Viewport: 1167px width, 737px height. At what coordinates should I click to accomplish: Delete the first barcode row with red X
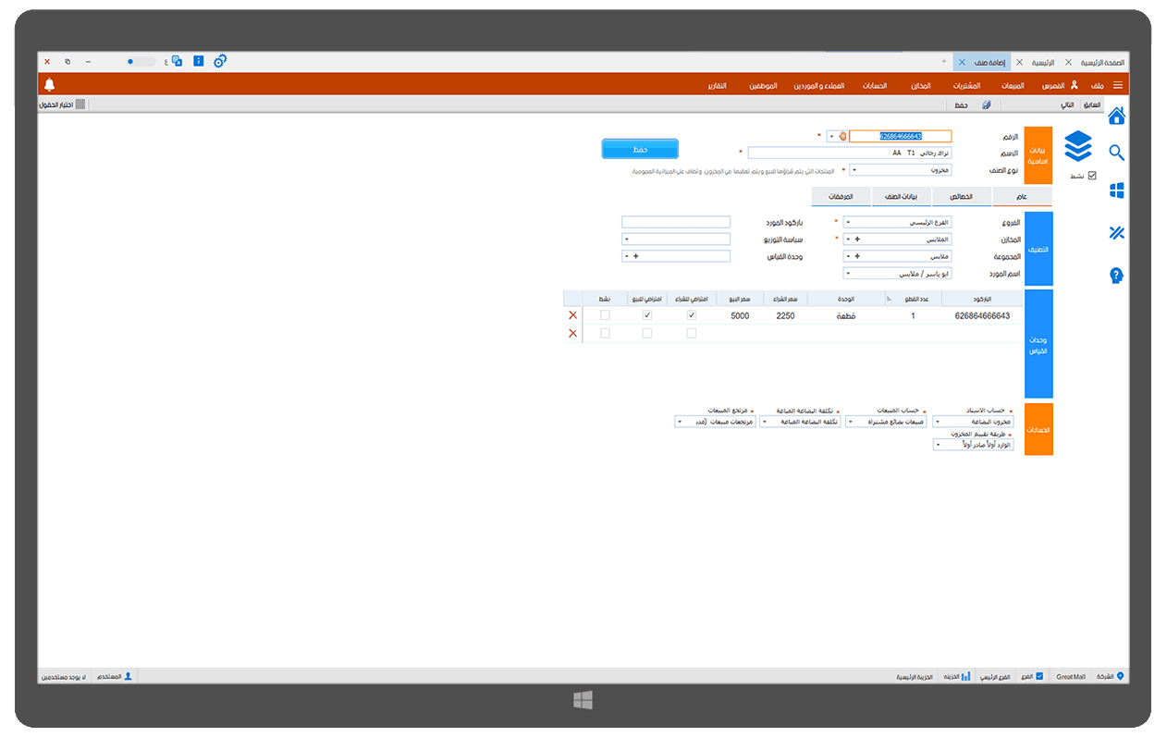(572, 315)
